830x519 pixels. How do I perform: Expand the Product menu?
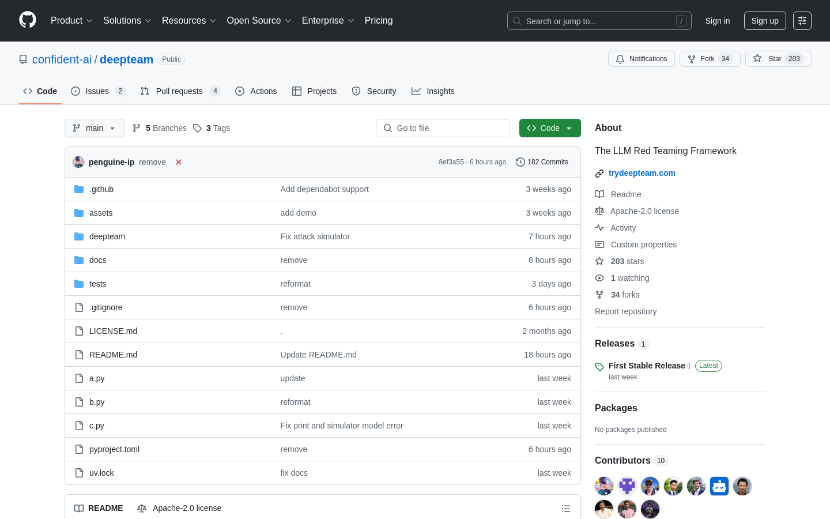click(x=71, y=21)
